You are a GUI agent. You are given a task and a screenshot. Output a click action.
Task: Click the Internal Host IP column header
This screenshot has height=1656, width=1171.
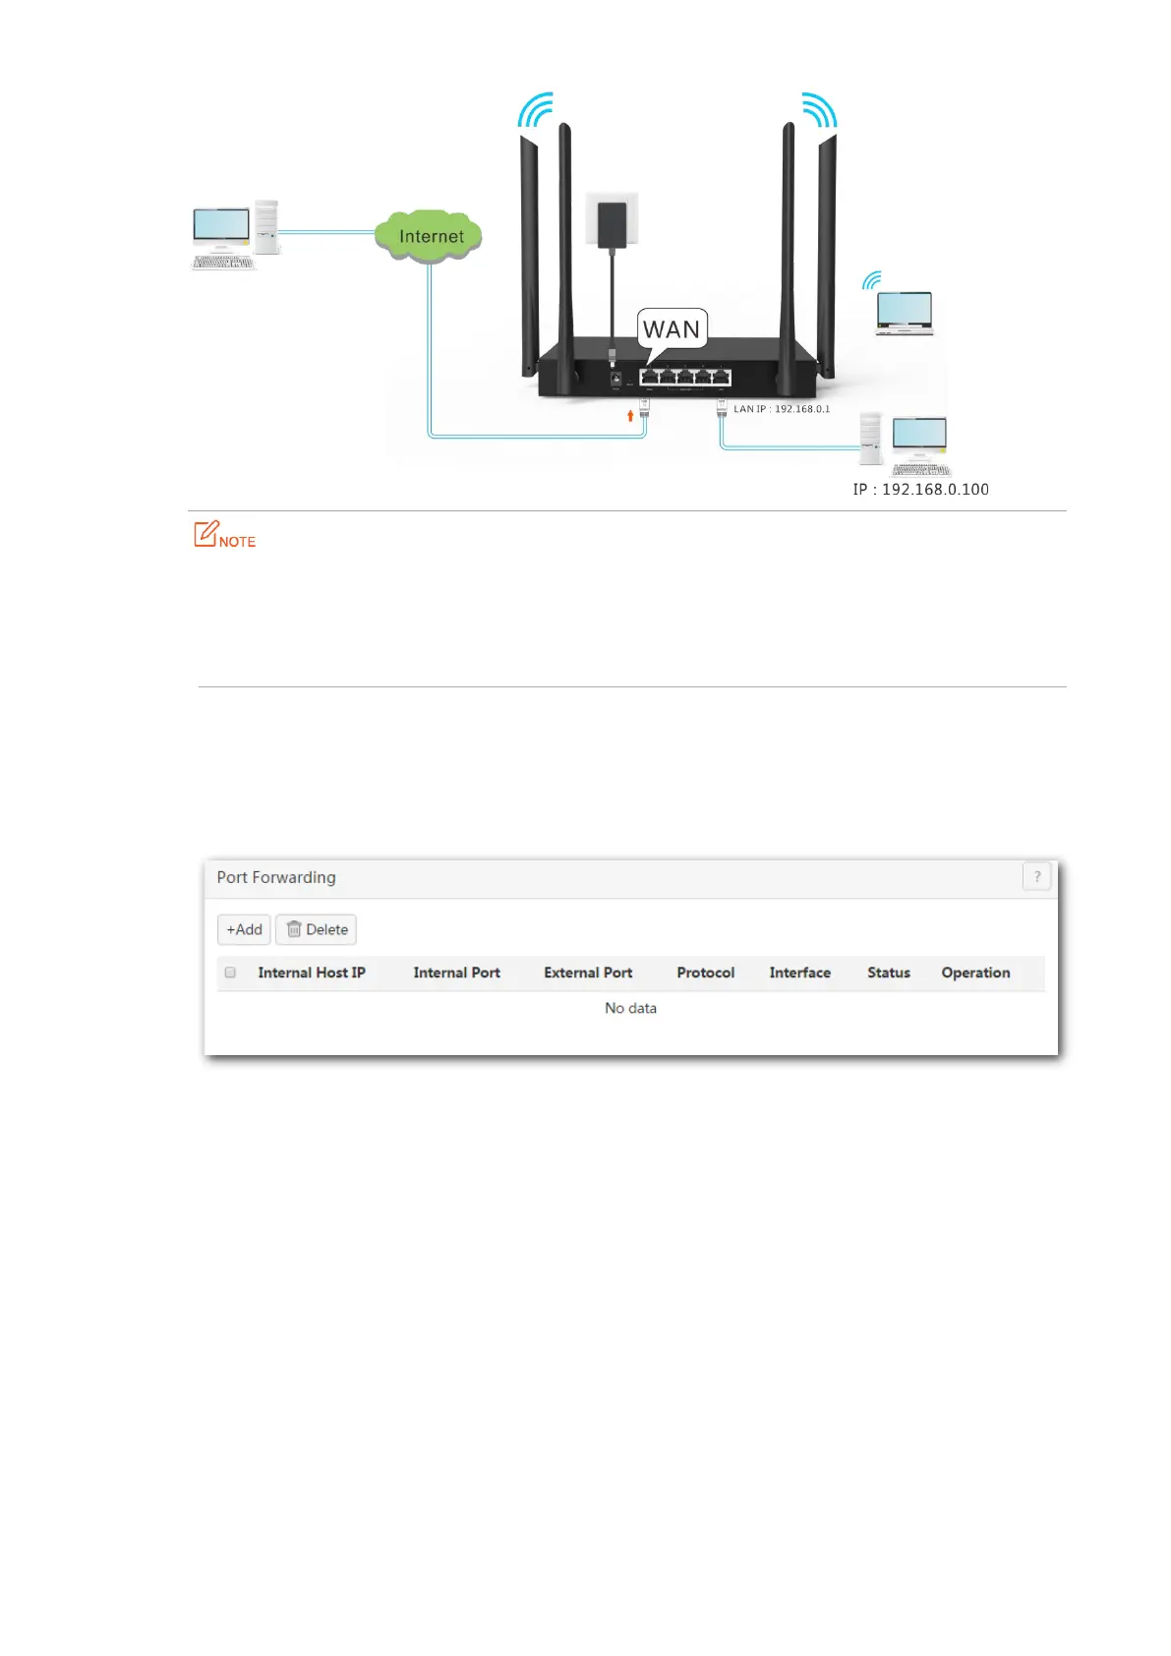(x=312, y=973)
